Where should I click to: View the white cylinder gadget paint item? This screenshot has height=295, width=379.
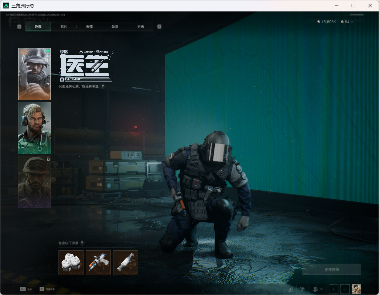[x=126, y=263]
